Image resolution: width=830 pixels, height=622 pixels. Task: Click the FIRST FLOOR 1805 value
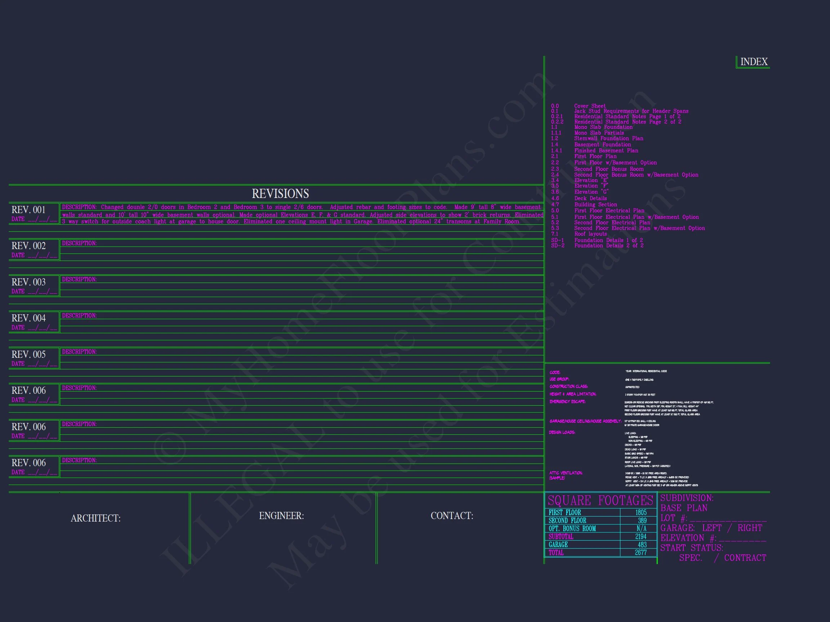(x=641, y=513)
